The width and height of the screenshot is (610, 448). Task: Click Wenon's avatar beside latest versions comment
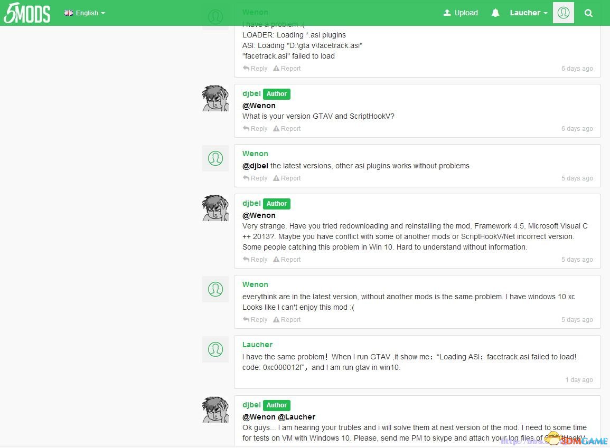(215, 158)
